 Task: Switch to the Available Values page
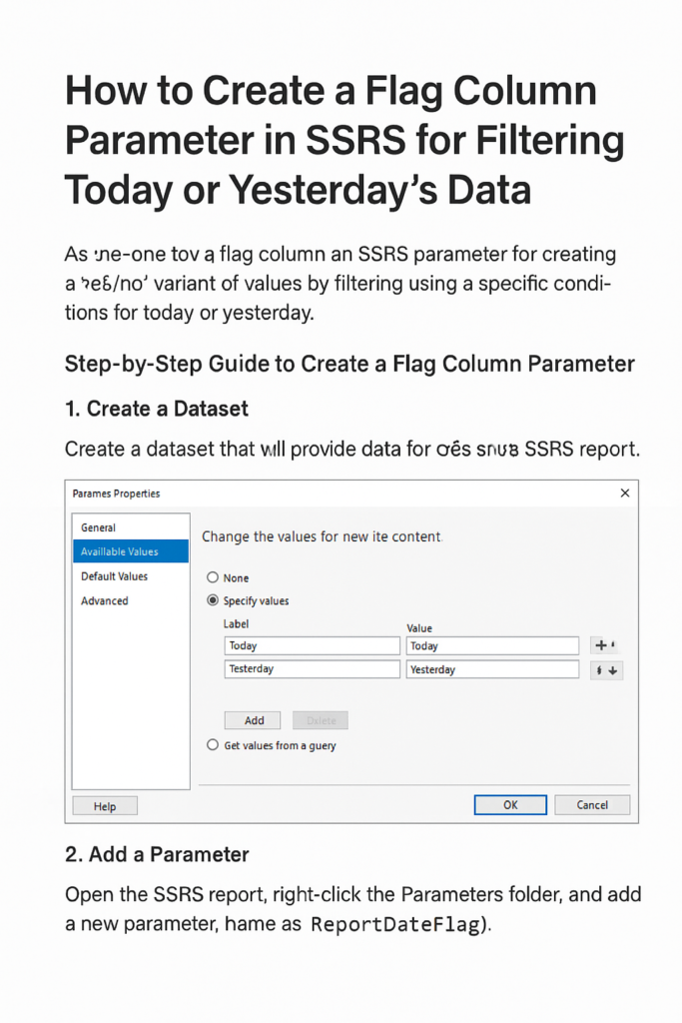pos(120,551)
